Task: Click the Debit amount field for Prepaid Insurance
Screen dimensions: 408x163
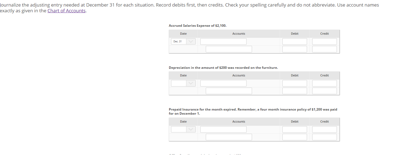Action: click(294, 129)
